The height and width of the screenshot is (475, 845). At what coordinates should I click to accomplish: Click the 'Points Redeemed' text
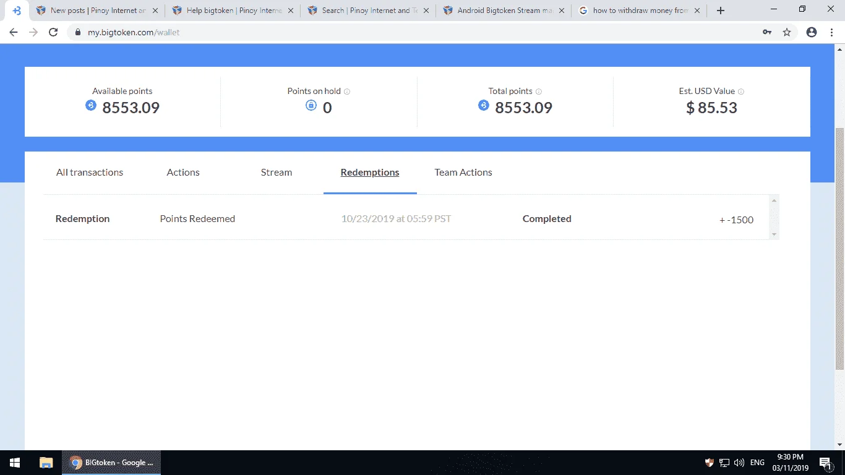(197, 219)
